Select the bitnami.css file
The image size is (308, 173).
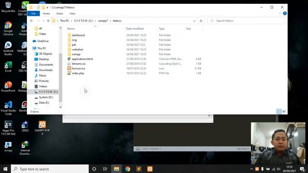click(78, 64)
